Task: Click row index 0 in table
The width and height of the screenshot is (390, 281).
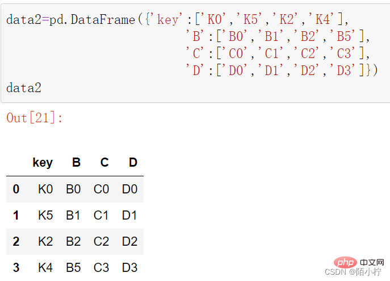Action: pyautogui.click(x=16, y=189)
